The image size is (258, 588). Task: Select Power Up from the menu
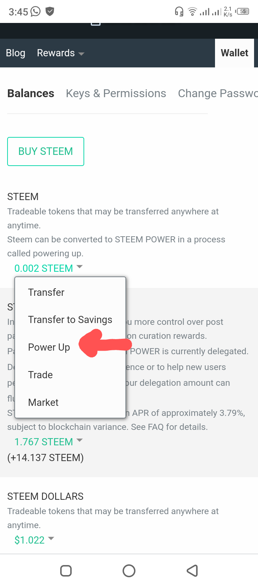(49, 347)
